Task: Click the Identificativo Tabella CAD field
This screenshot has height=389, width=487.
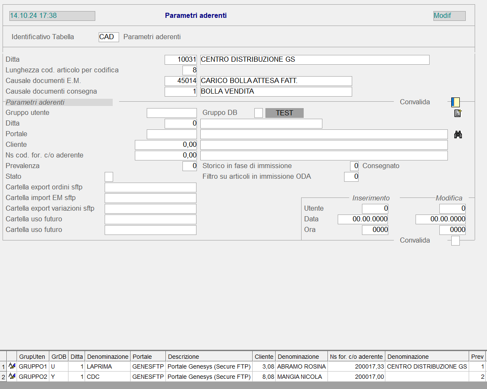Action: [x=108, y=37]
